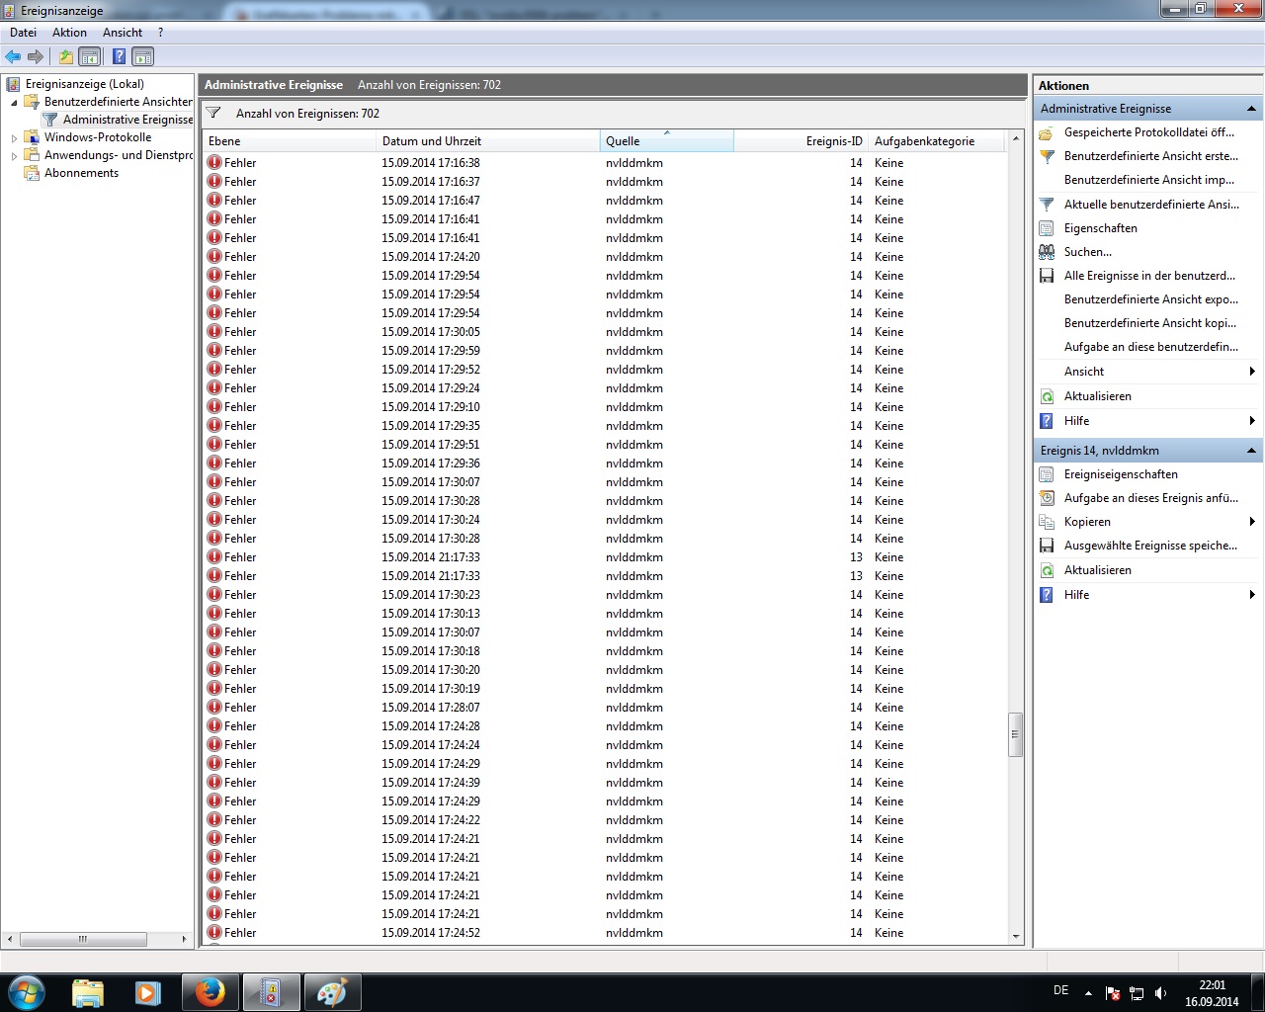Open Firefox from the taskbar
Image resolution: width=1265 pixels, height=1012 pixels.
click(210, 992)
